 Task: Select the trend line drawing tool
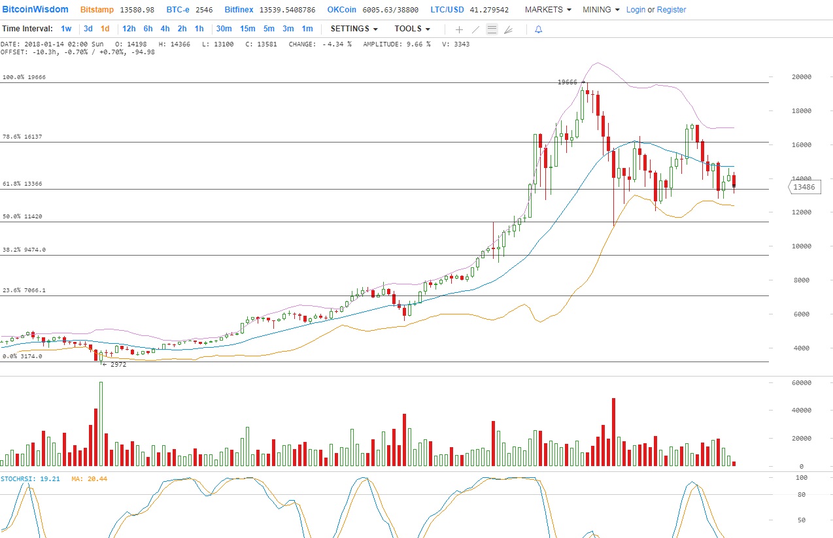(475, 29)
